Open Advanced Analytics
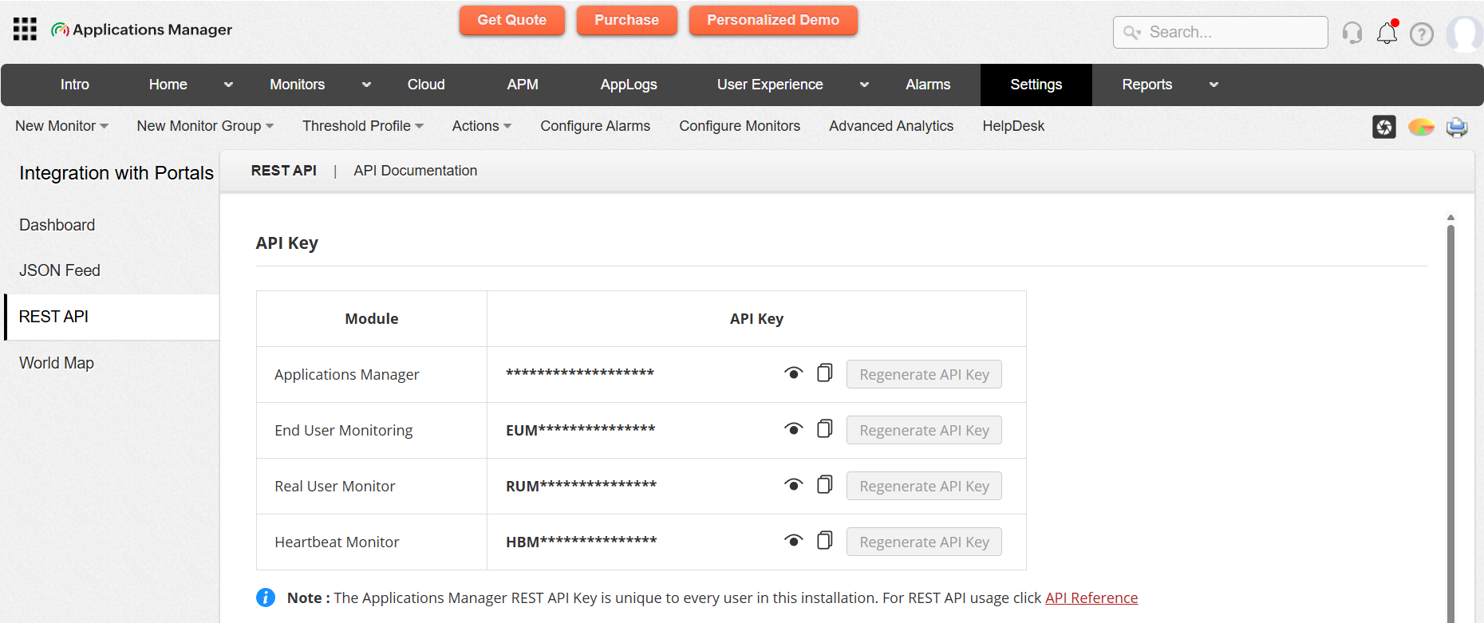Image resolution: width=1484 pixels, height=623 pixels. coord(891,126)
